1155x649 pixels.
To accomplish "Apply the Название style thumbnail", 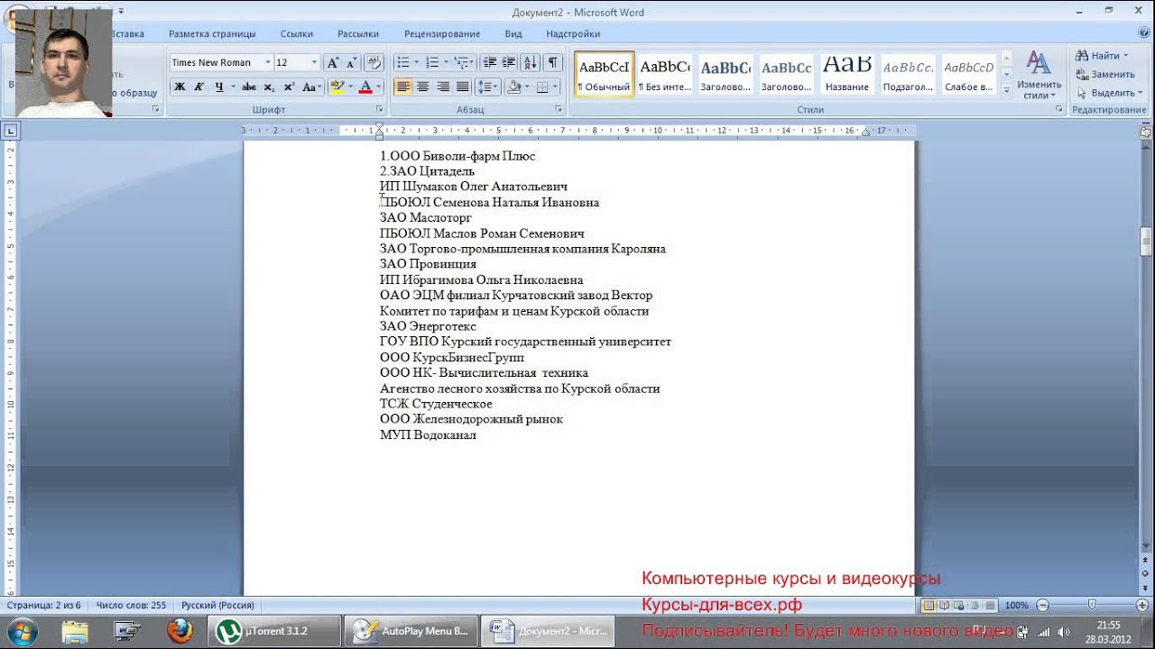I will [847, 75].
